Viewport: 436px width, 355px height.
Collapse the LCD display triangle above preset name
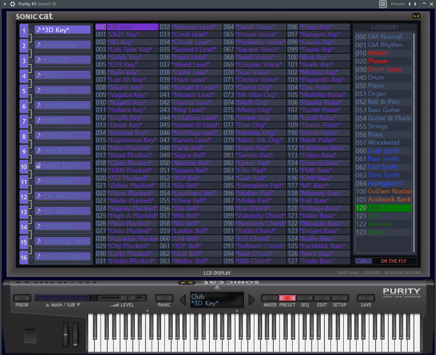217,287
